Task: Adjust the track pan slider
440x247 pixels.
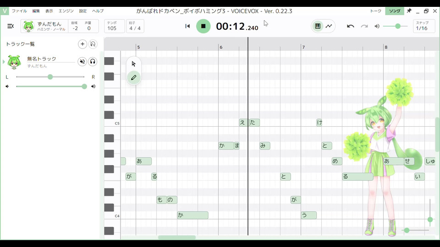Action: [x=50, y=77]
